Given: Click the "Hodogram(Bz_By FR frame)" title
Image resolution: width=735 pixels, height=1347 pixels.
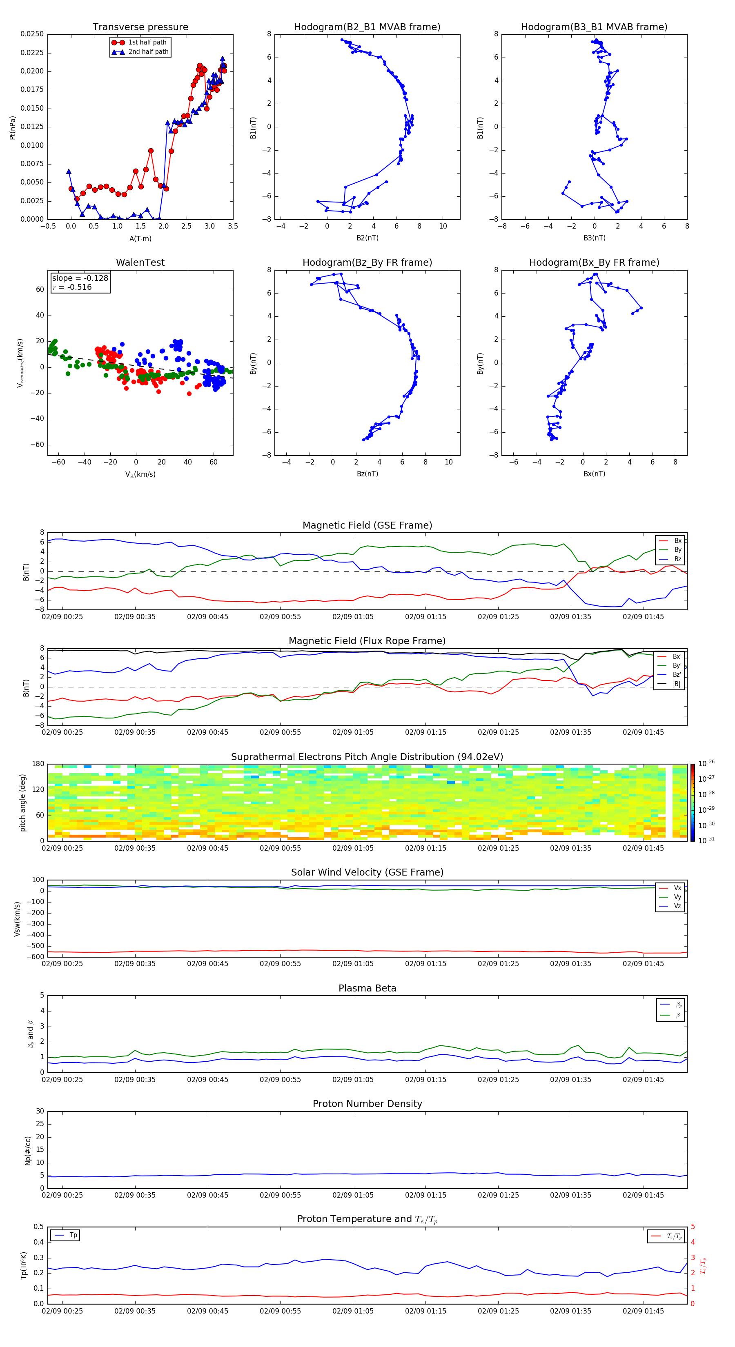Looking at the screenshot, I should (x=367, y=262).
